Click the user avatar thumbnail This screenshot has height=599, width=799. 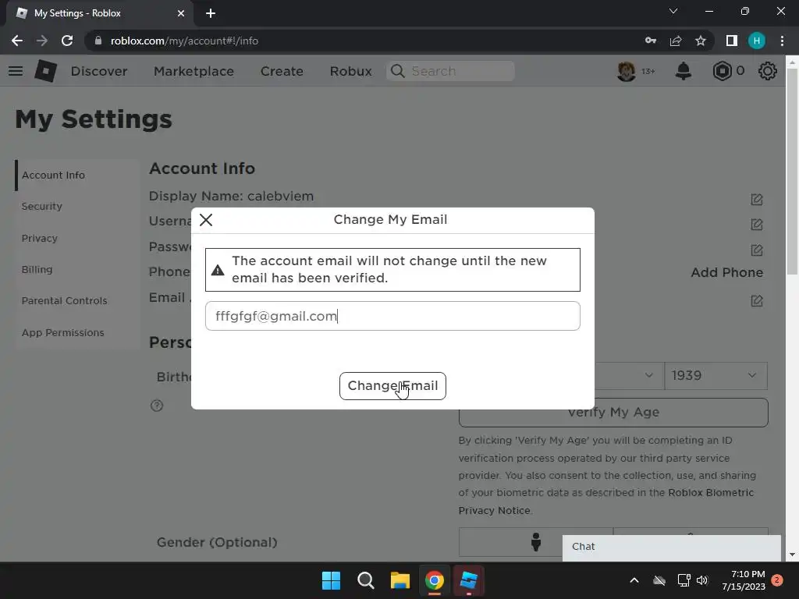click(x=627, y=71)
